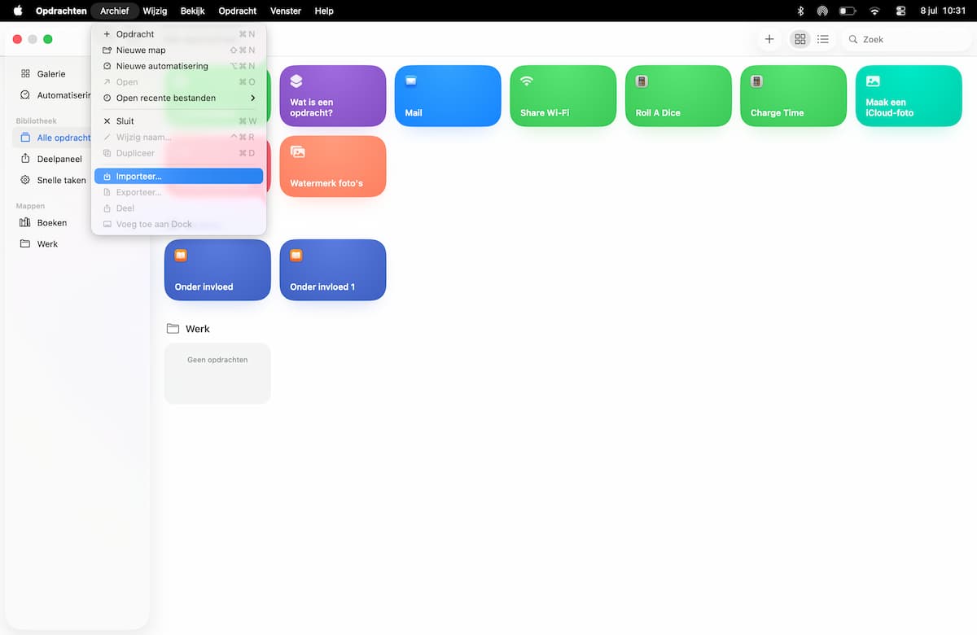Click the Galerie sidebar icon
977x635 pixels.
pyautogui.click(x=25, y=74)
